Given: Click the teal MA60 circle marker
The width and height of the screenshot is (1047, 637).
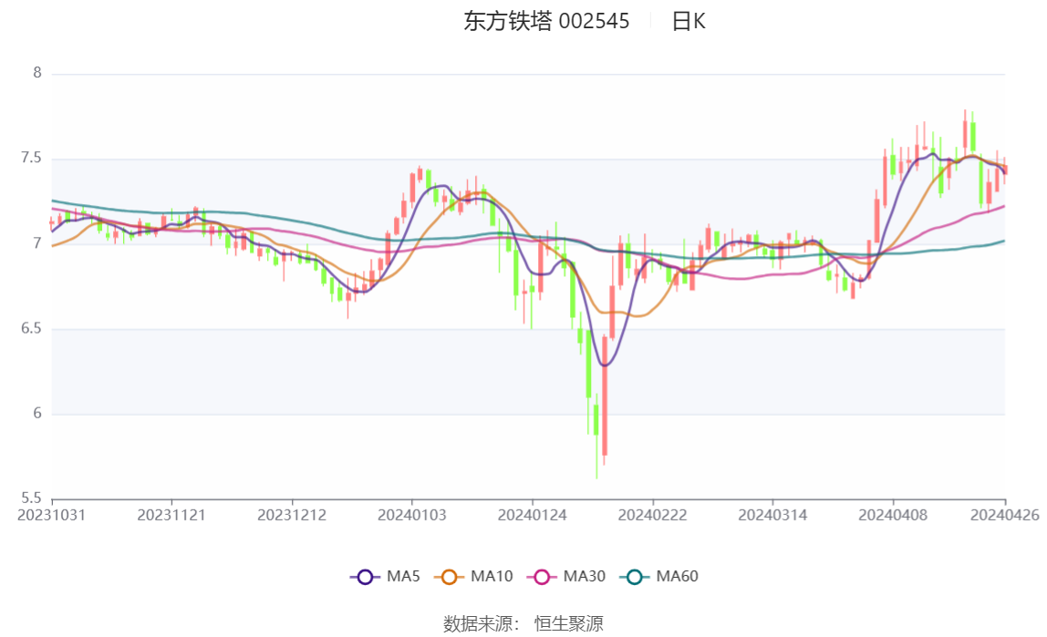Looking at the screenshot, I should (x=635, y=577).
